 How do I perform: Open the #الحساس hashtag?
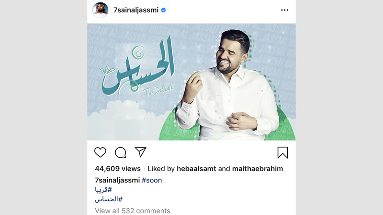(109, 199)
